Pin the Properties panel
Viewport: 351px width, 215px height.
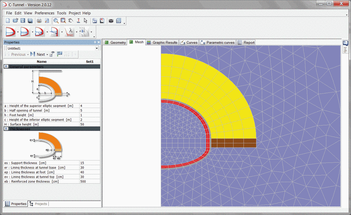click(x=95, y=42)
